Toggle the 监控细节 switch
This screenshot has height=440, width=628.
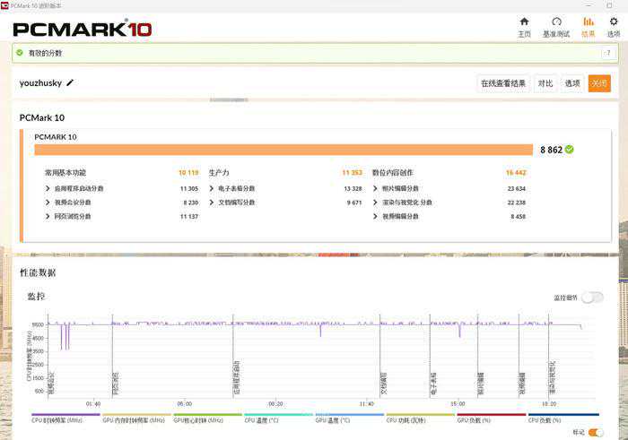[592, 298]
